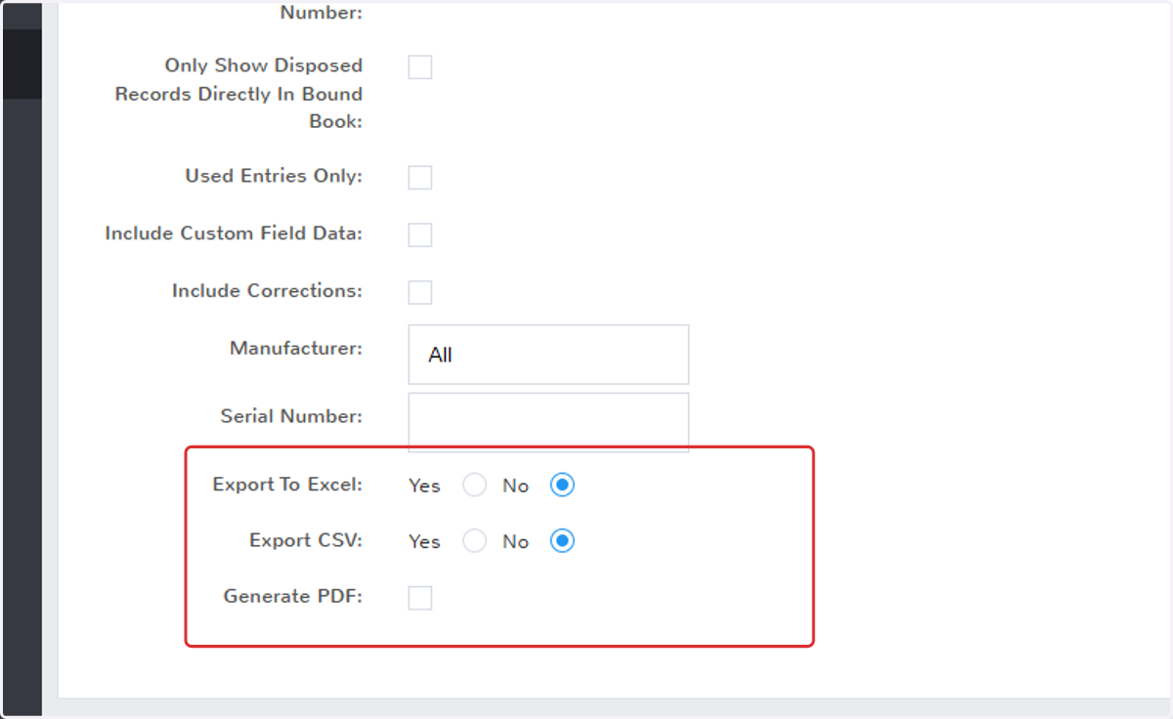This screenshot has width=1173, height=719.
Task: Choose No for Export CSV
Action: pyautogui.click(x=562, y=541)
